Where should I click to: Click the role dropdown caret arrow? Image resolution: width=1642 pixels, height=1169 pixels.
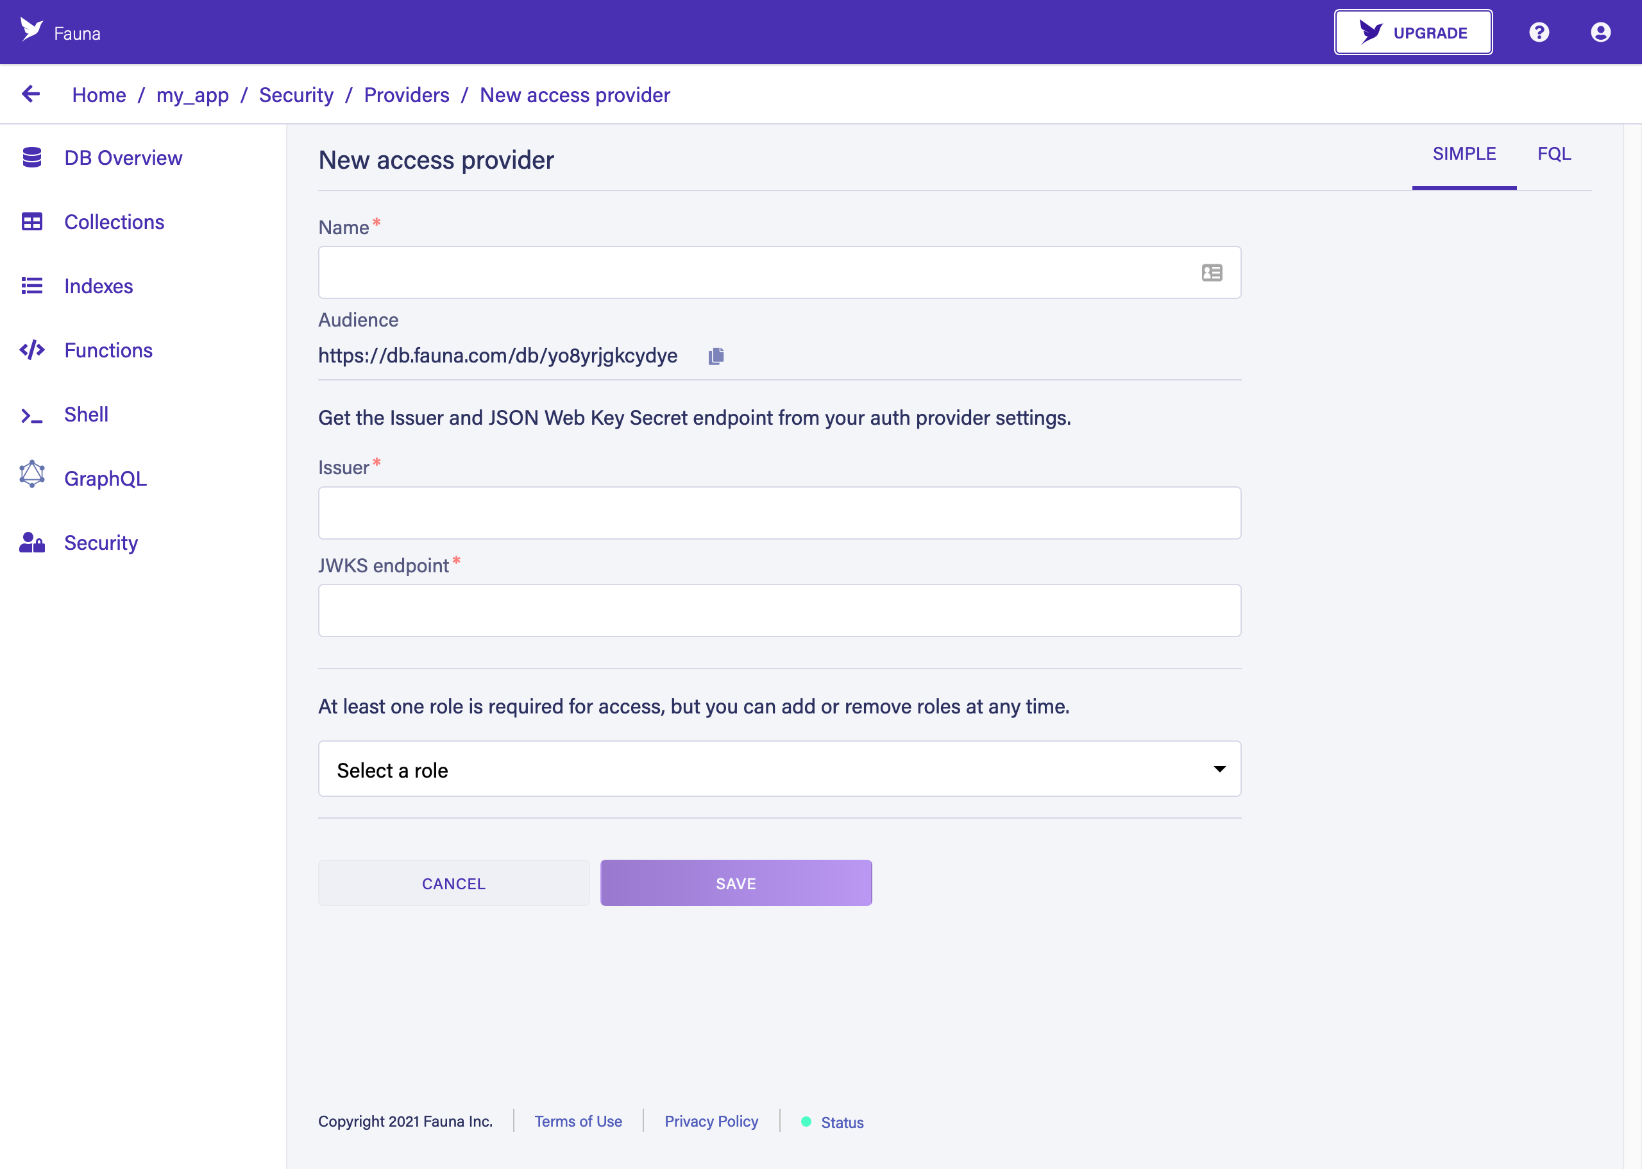click(x=1219, y=769)
